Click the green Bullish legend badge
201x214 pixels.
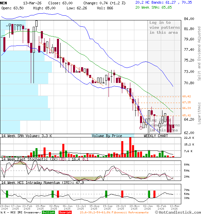[x=49, y=212]
